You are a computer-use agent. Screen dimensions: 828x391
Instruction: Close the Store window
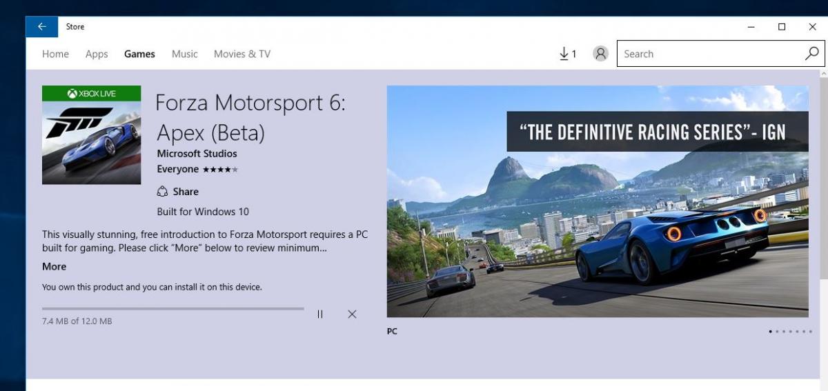(812, 27)
